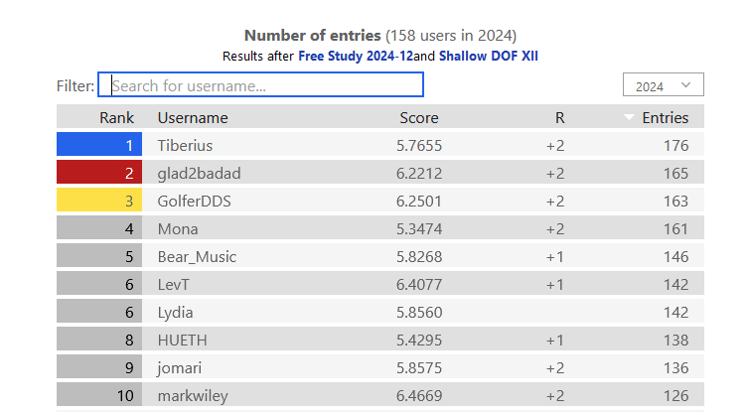Select username Tiberius in the table
Image resolution: width=747 pixels, height=412 pixels.
click(185, 145)
